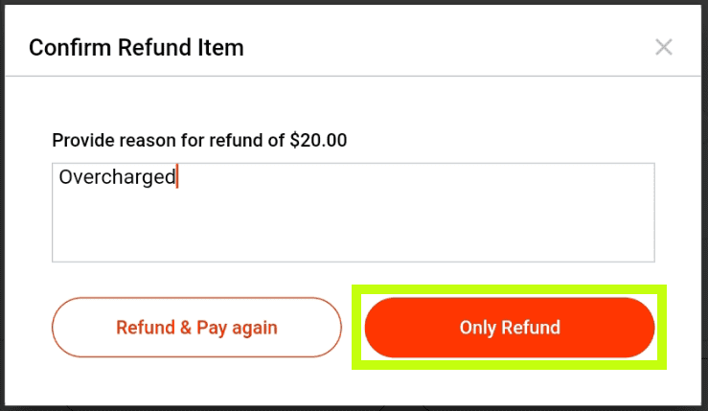Click the Confirm Refund Item title
The image size is (708, 411).
coord(136,47)
